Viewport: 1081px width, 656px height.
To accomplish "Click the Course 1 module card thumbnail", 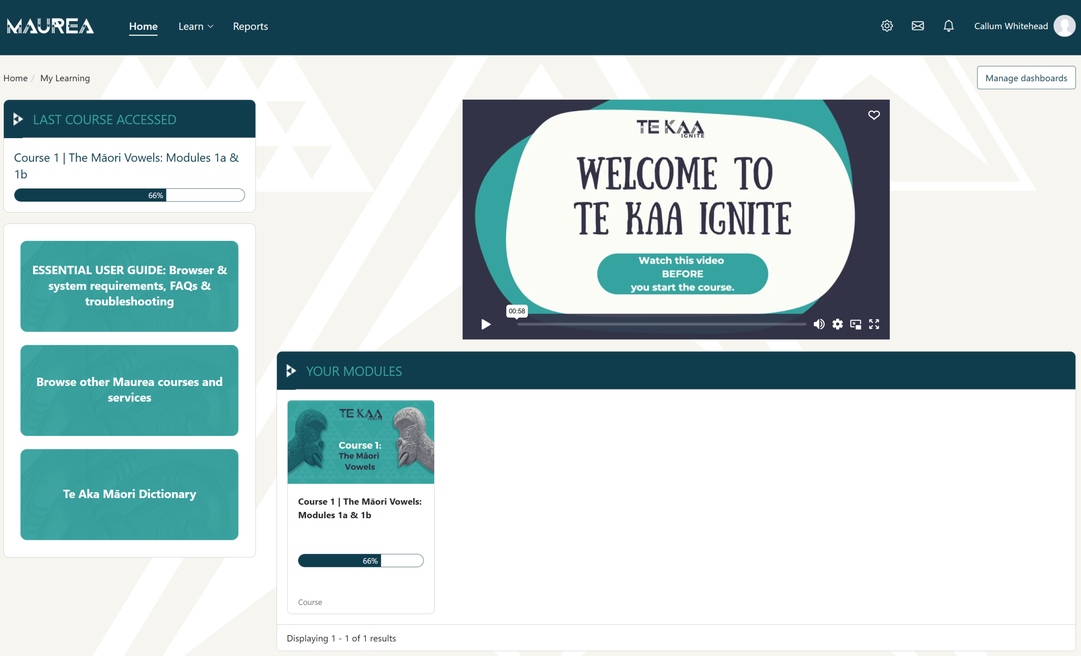I will click(361, 442).
